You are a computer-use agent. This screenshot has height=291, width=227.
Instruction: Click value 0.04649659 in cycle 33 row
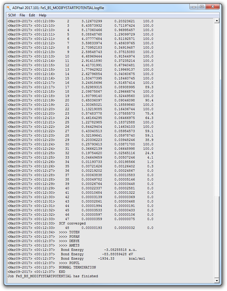(92, 157)
